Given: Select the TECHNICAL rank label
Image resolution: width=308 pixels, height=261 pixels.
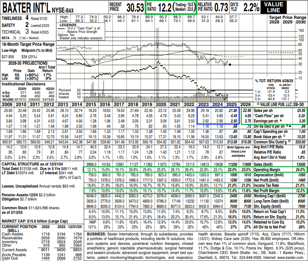Looking at the screenshot, I should point(11,32).
